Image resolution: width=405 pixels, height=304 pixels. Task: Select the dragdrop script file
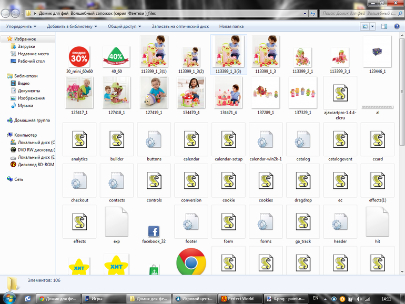pyautogui.click(x=303, y=180)
